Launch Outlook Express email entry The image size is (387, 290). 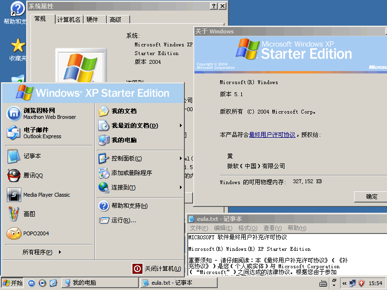[x=49, y=133]
